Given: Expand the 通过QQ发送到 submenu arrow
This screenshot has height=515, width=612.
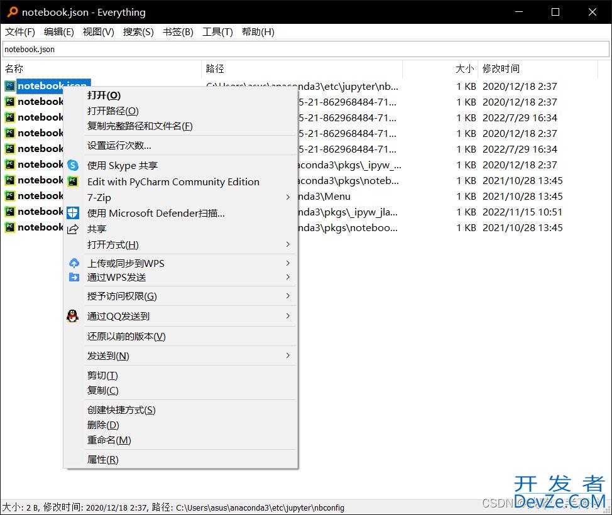Looking at the screenshot, I should pos(288,316).
